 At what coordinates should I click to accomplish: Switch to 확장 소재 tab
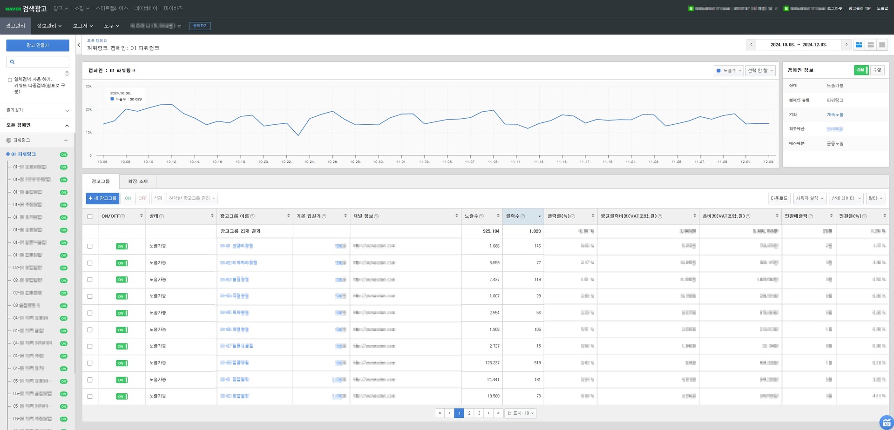click(138, 181)
